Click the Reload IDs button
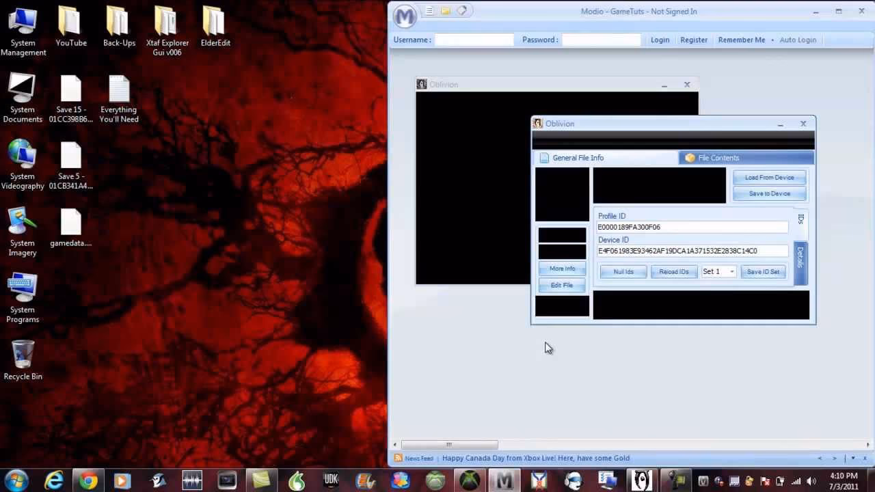Screen dimensions: 875x492 [674, 272]
